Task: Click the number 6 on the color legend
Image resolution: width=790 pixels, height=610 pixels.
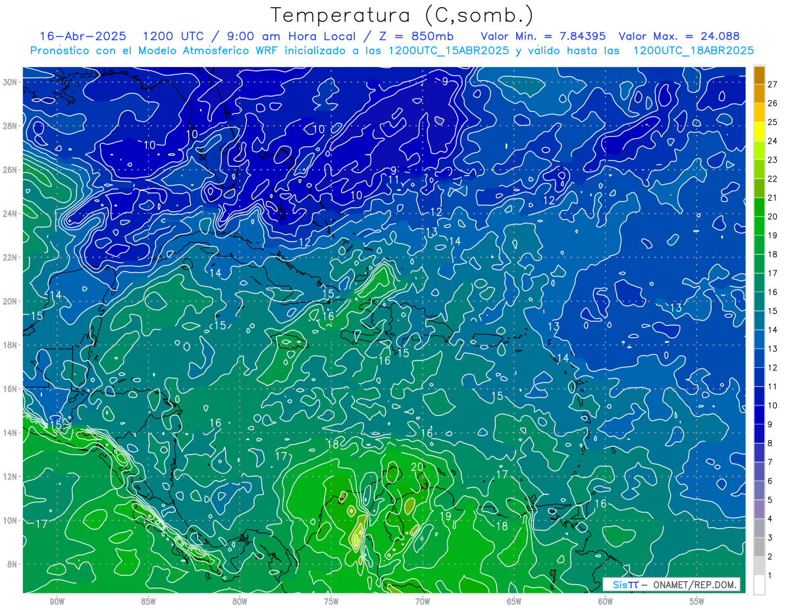Action: pos(771,481)
